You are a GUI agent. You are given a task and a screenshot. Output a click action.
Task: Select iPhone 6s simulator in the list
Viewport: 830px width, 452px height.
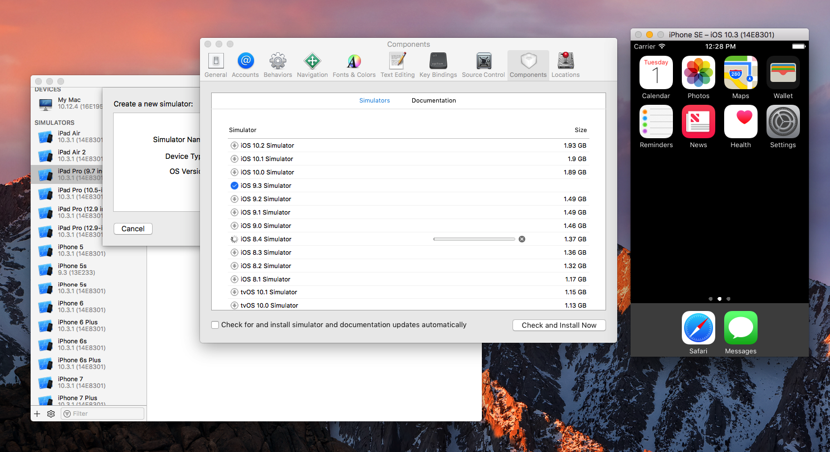coord(89,345)
